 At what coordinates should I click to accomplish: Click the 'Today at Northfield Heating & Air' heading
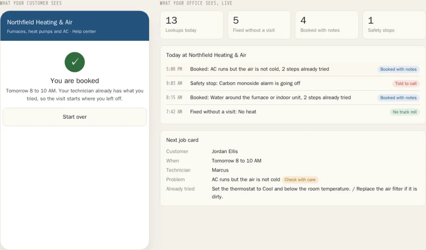206,55
